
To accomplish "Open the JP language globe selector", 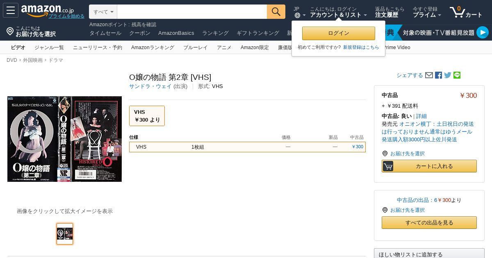I will (x=299, y=12).
